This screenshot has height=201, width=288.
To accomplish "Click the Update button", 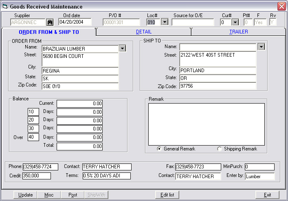I will tap(25, 195).
